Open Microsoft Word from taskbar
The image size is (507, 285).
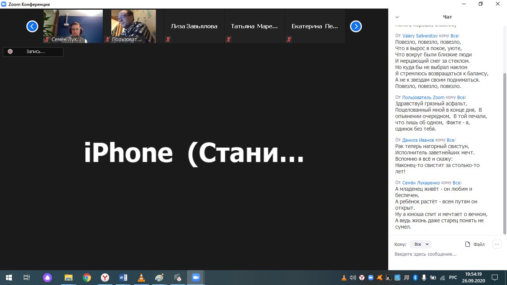123,278
